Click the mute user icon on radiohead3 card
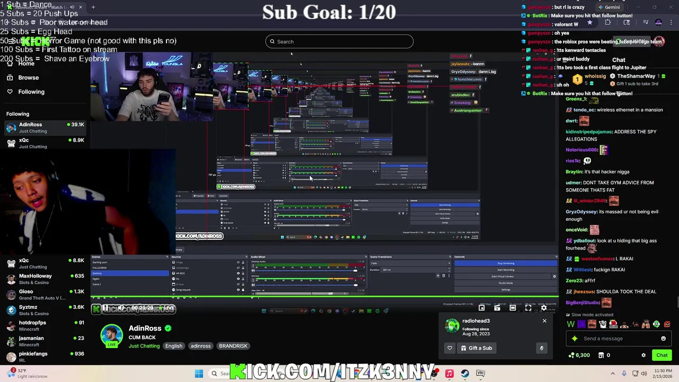 click(542, 348)
